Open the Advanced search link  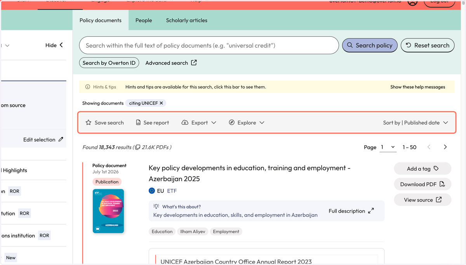click(x=171, y=63)
